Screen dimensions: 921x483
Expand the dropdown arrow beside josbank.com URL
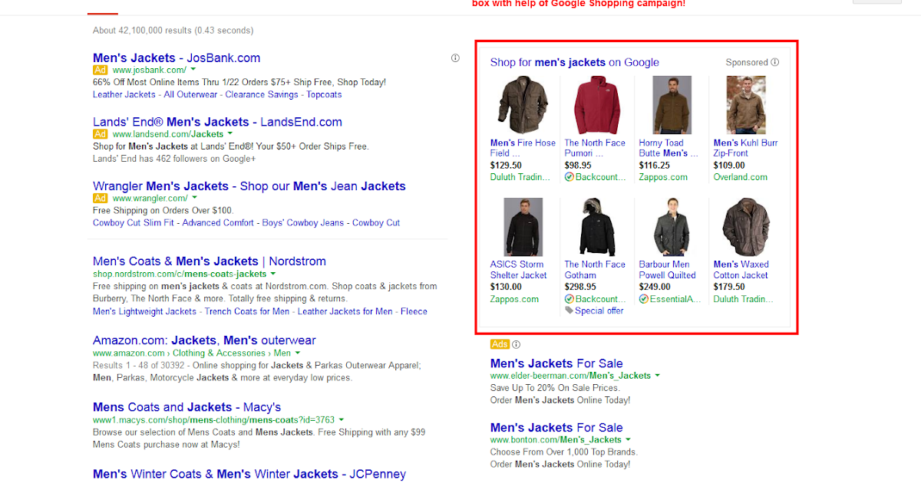click(x=193, y=69)
